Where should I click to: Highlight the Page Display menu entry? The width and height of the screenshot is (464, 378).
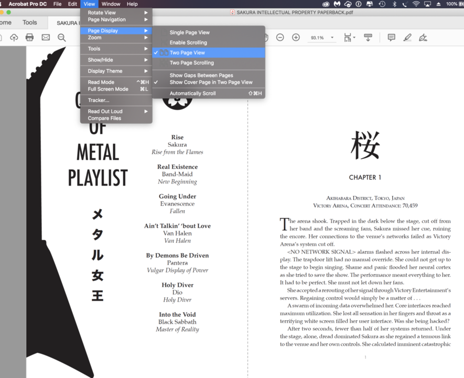[x=116, y=30]
